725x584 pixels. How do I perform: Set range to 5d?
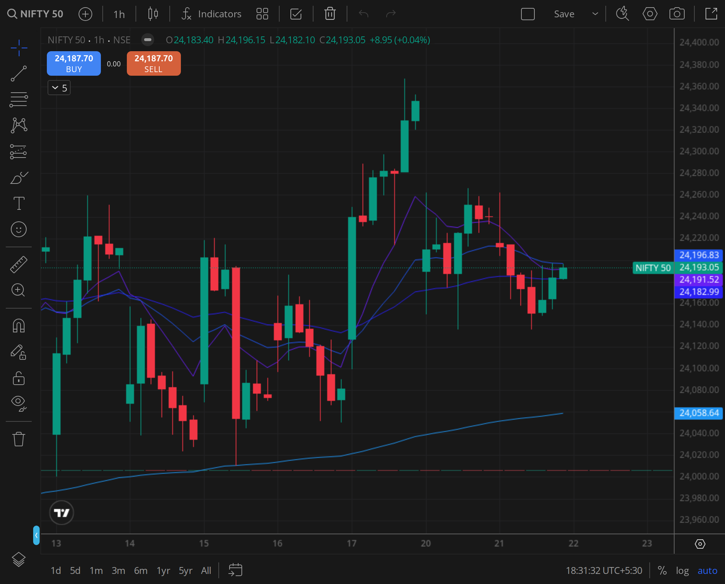[x=75, y=571]
